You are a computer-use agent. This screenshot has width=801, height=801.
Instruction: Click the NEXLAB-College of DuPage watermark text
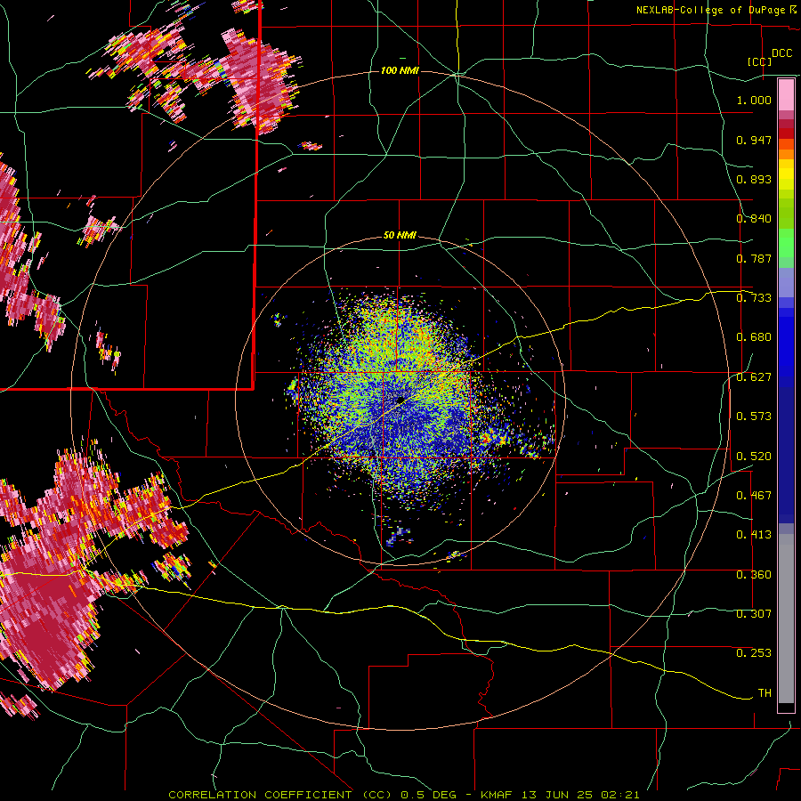(716, 10)
